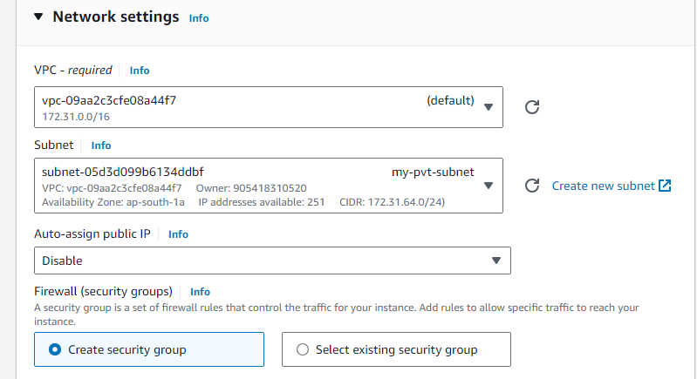Choose Select existing security group option
The image size is (697, 379).
303,349
